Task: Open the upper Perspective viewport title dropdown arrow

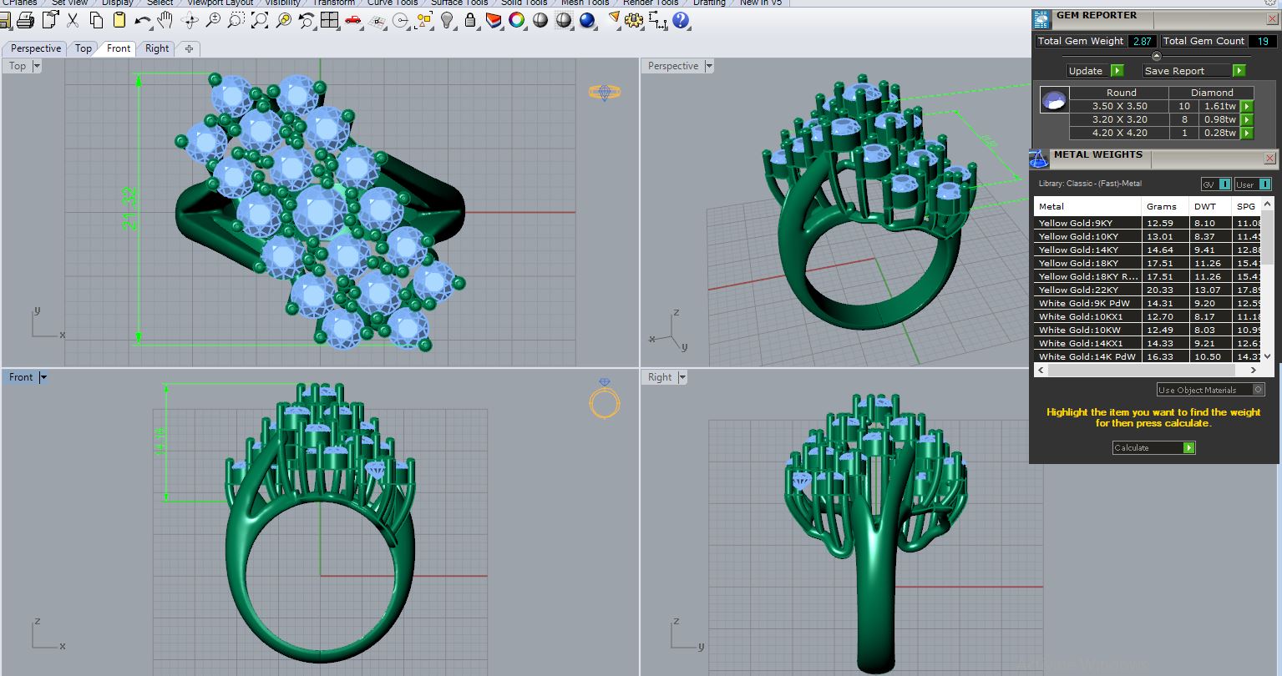Action: (709, 66)
